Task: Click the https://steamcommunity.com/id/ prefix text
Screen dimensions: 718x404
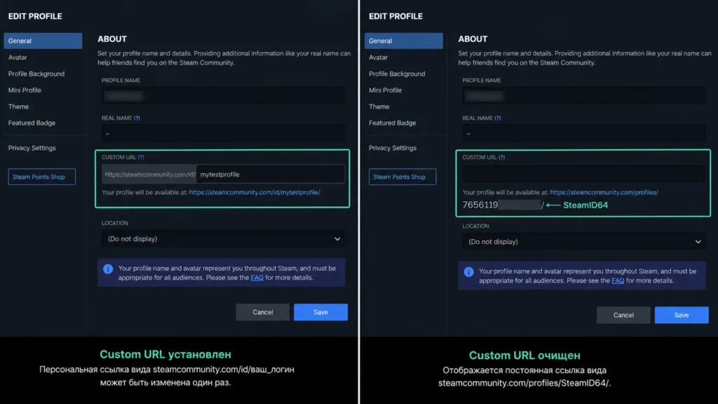Action: tap(150, 175)
